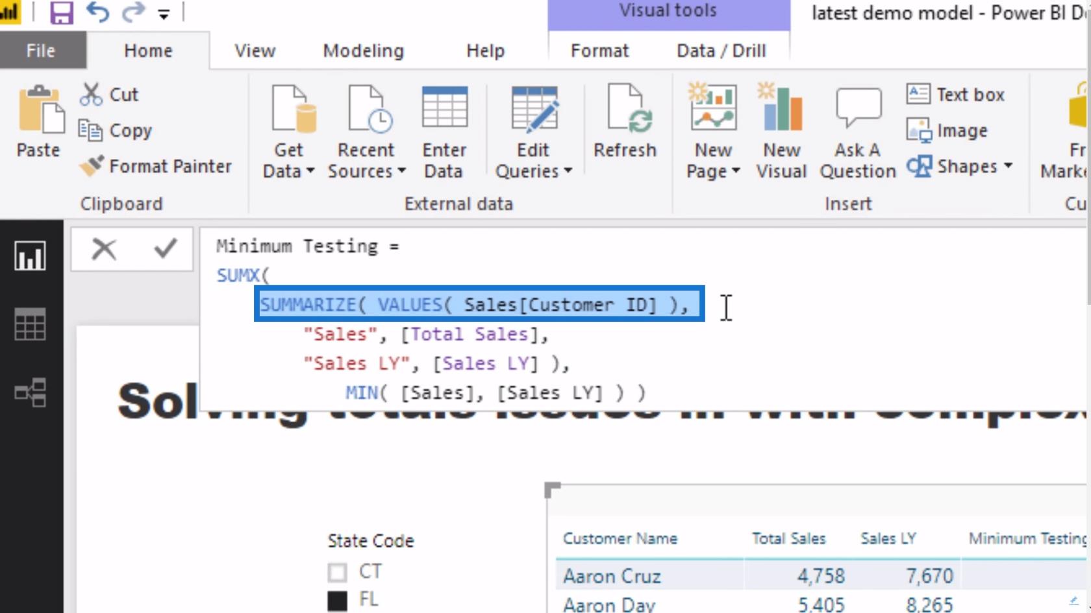Viewport: 1091px width, 613px height.
Task: Open the Model relationships view
Action: [x=30, y=392]
